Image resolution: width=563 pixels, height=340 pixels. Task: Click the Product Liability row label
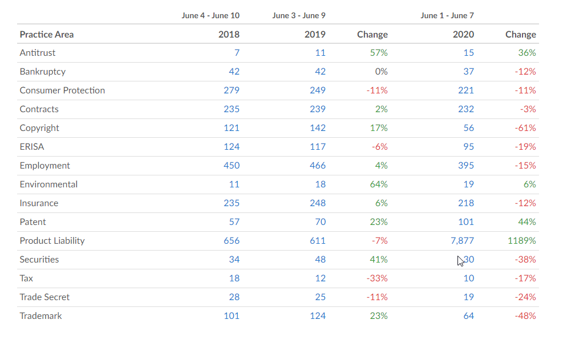point(52,241)
